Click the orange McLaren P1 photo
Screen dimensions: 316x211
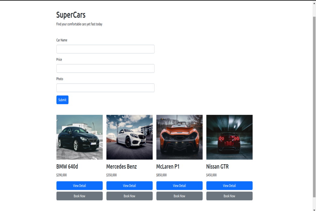click(179, 137)
